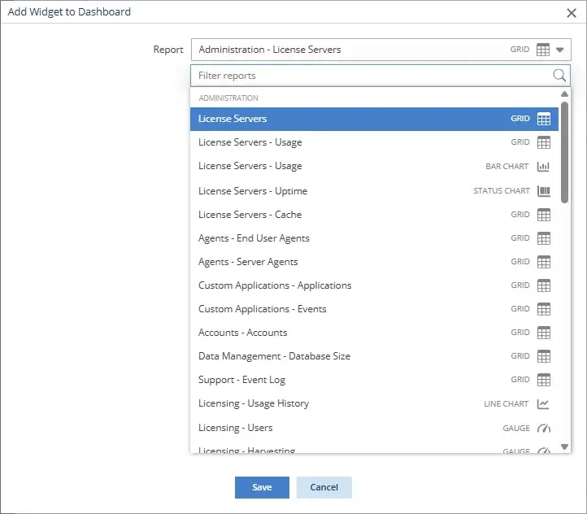Click STATUS CHART label on Uptime row
The image size is (587, 514).
click(x=502, y=191)
